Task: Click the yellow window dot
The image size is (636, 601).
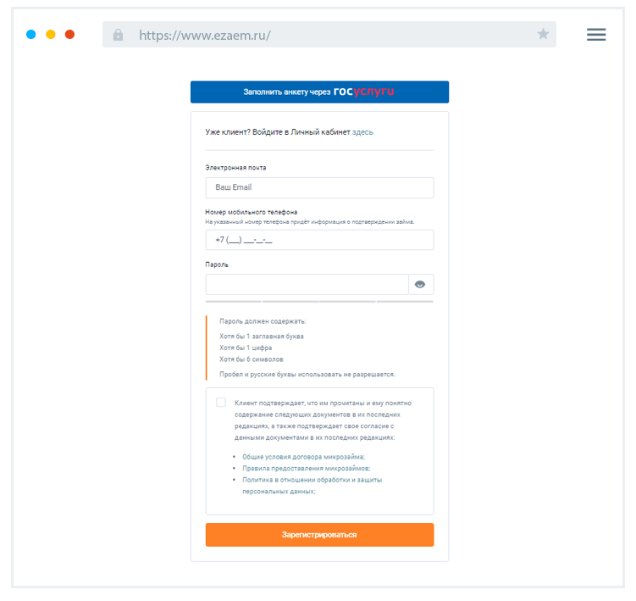Action: coord(51,35)
